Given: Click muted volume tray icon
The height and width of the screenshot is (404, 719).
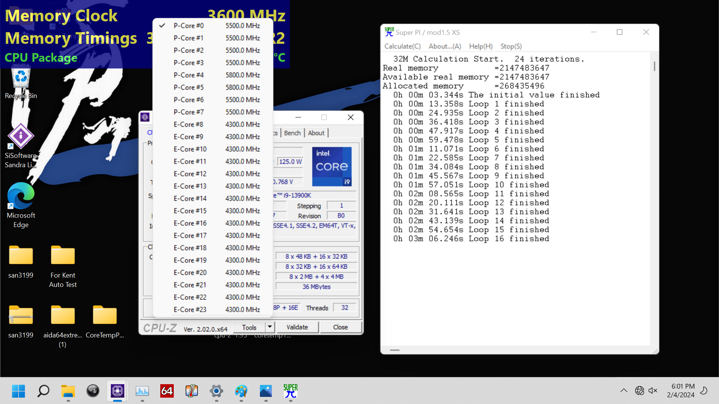Looking at the screenshot, I should click(x=653, y=391).
